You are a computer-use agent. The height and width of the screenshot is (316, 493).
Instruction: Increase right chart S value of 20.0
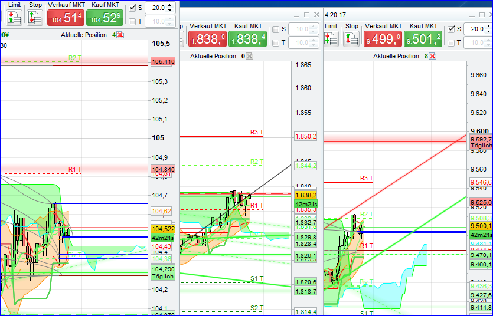489,27
